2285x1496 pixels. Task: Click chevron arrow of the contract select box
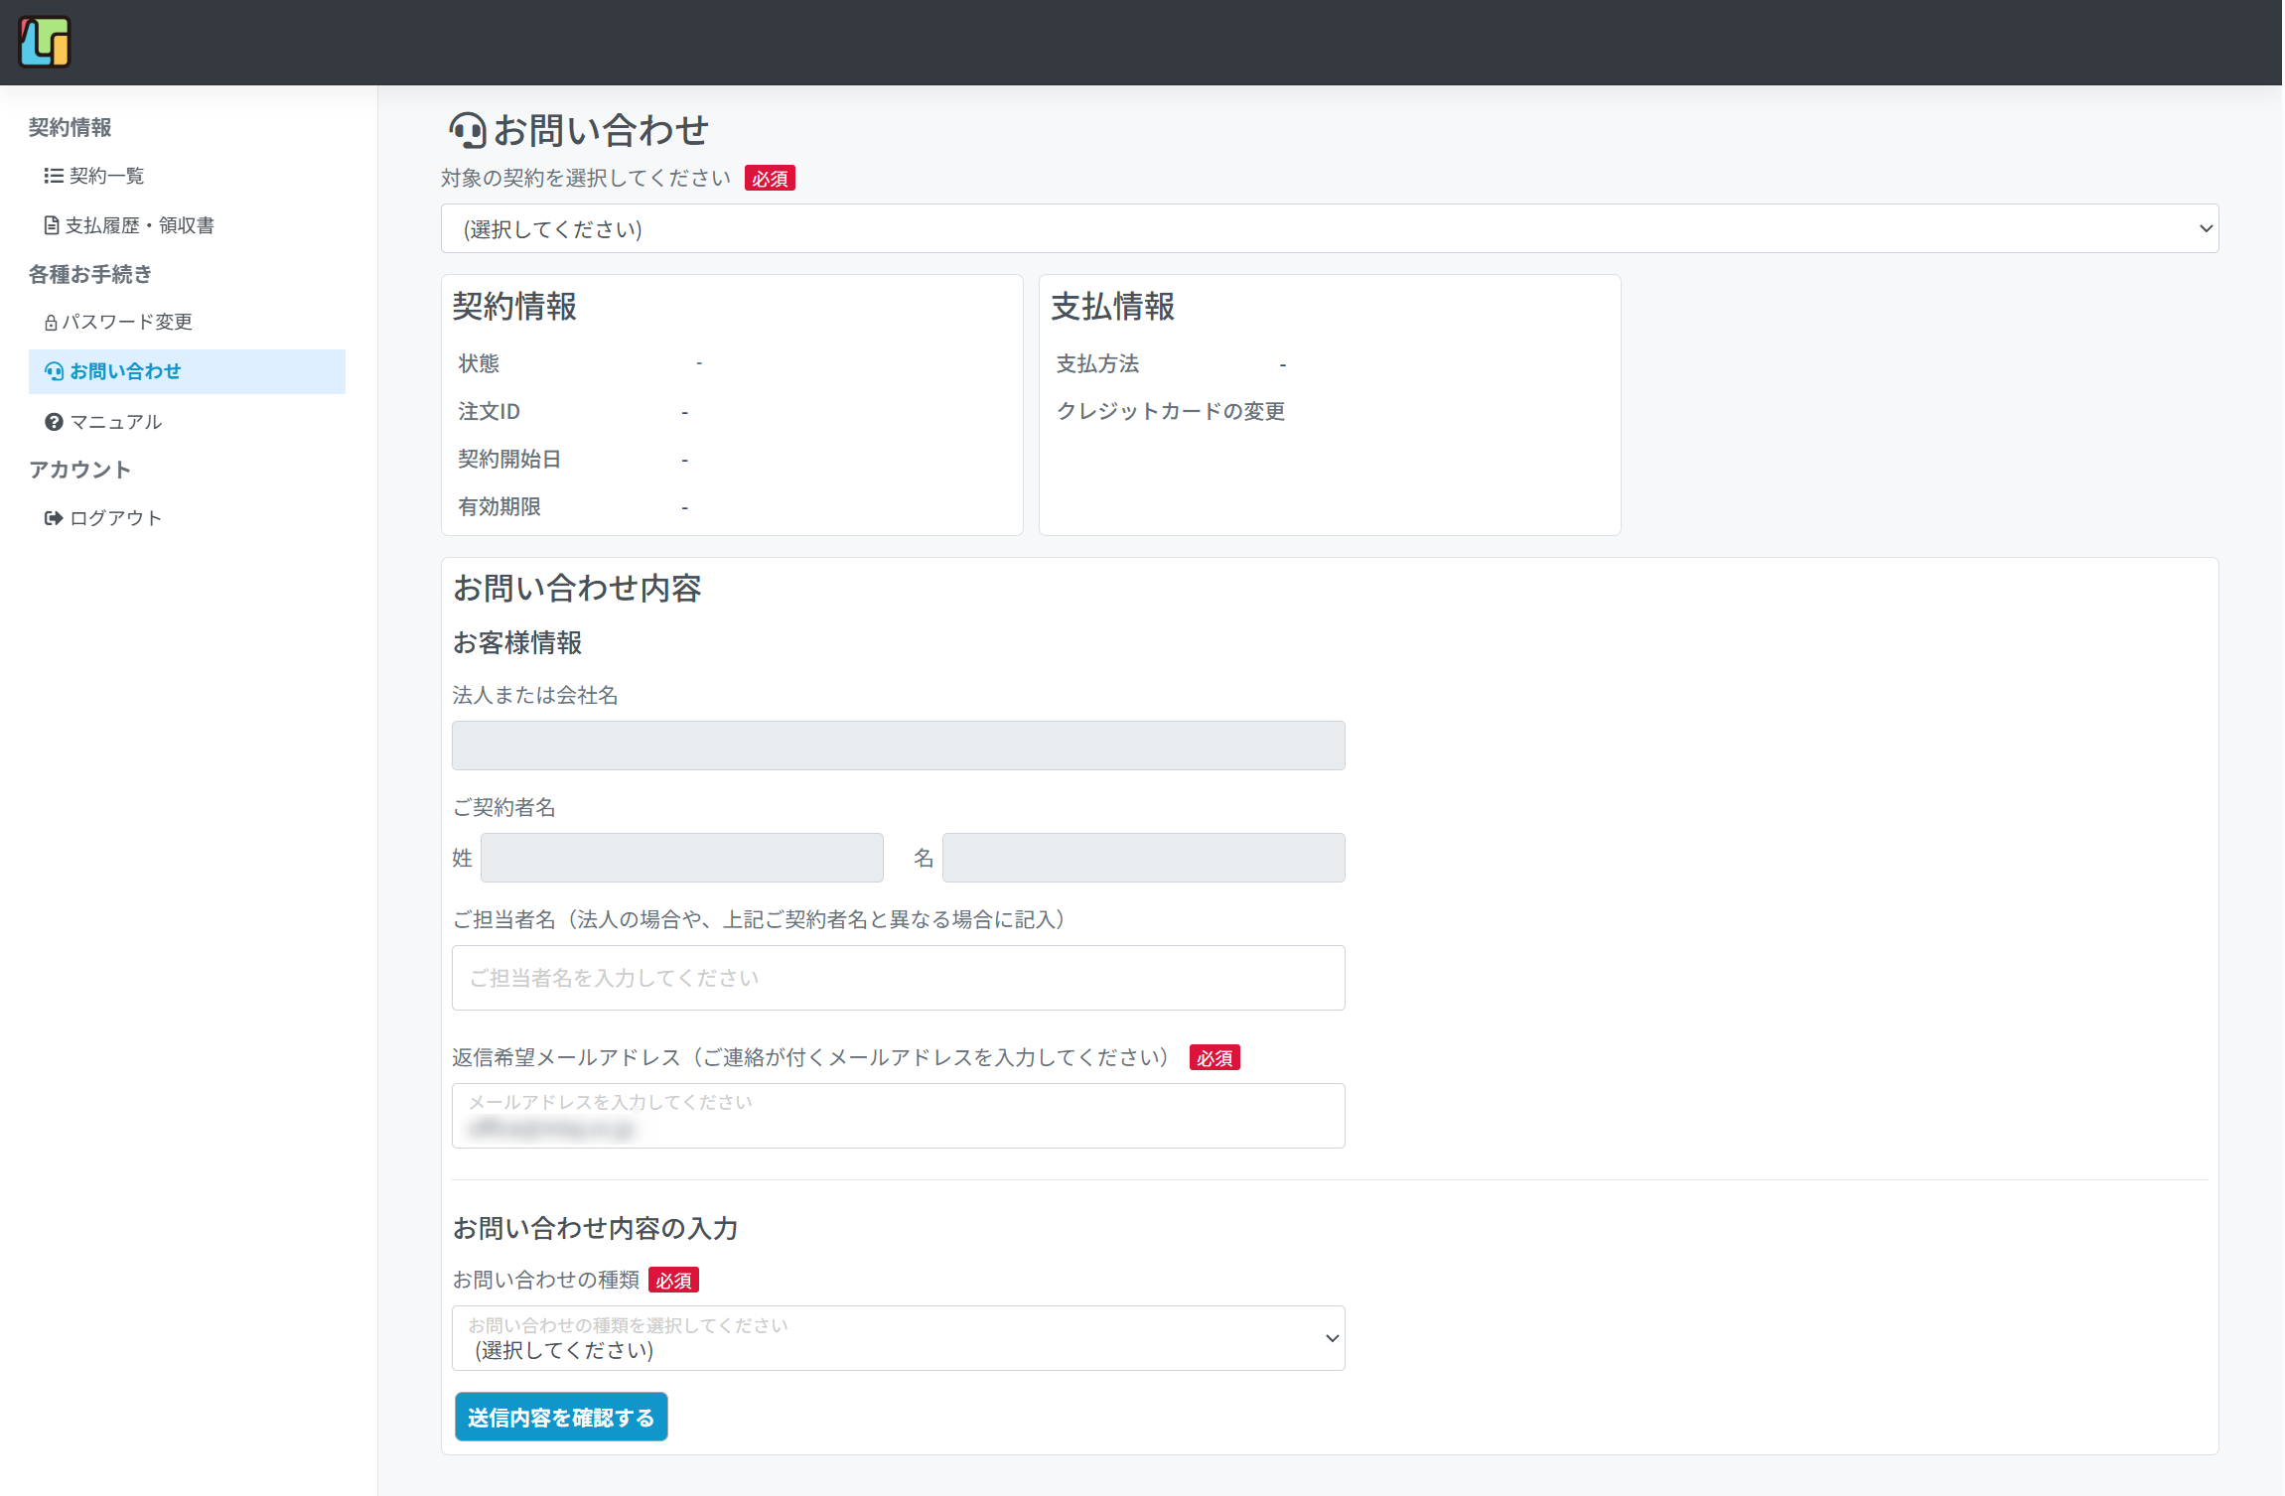2206,228
